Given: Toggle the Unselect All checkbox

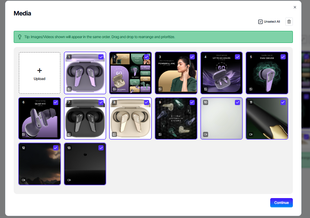Looking at the screenshot, I should pyautogui.click(x=260, y=21).
